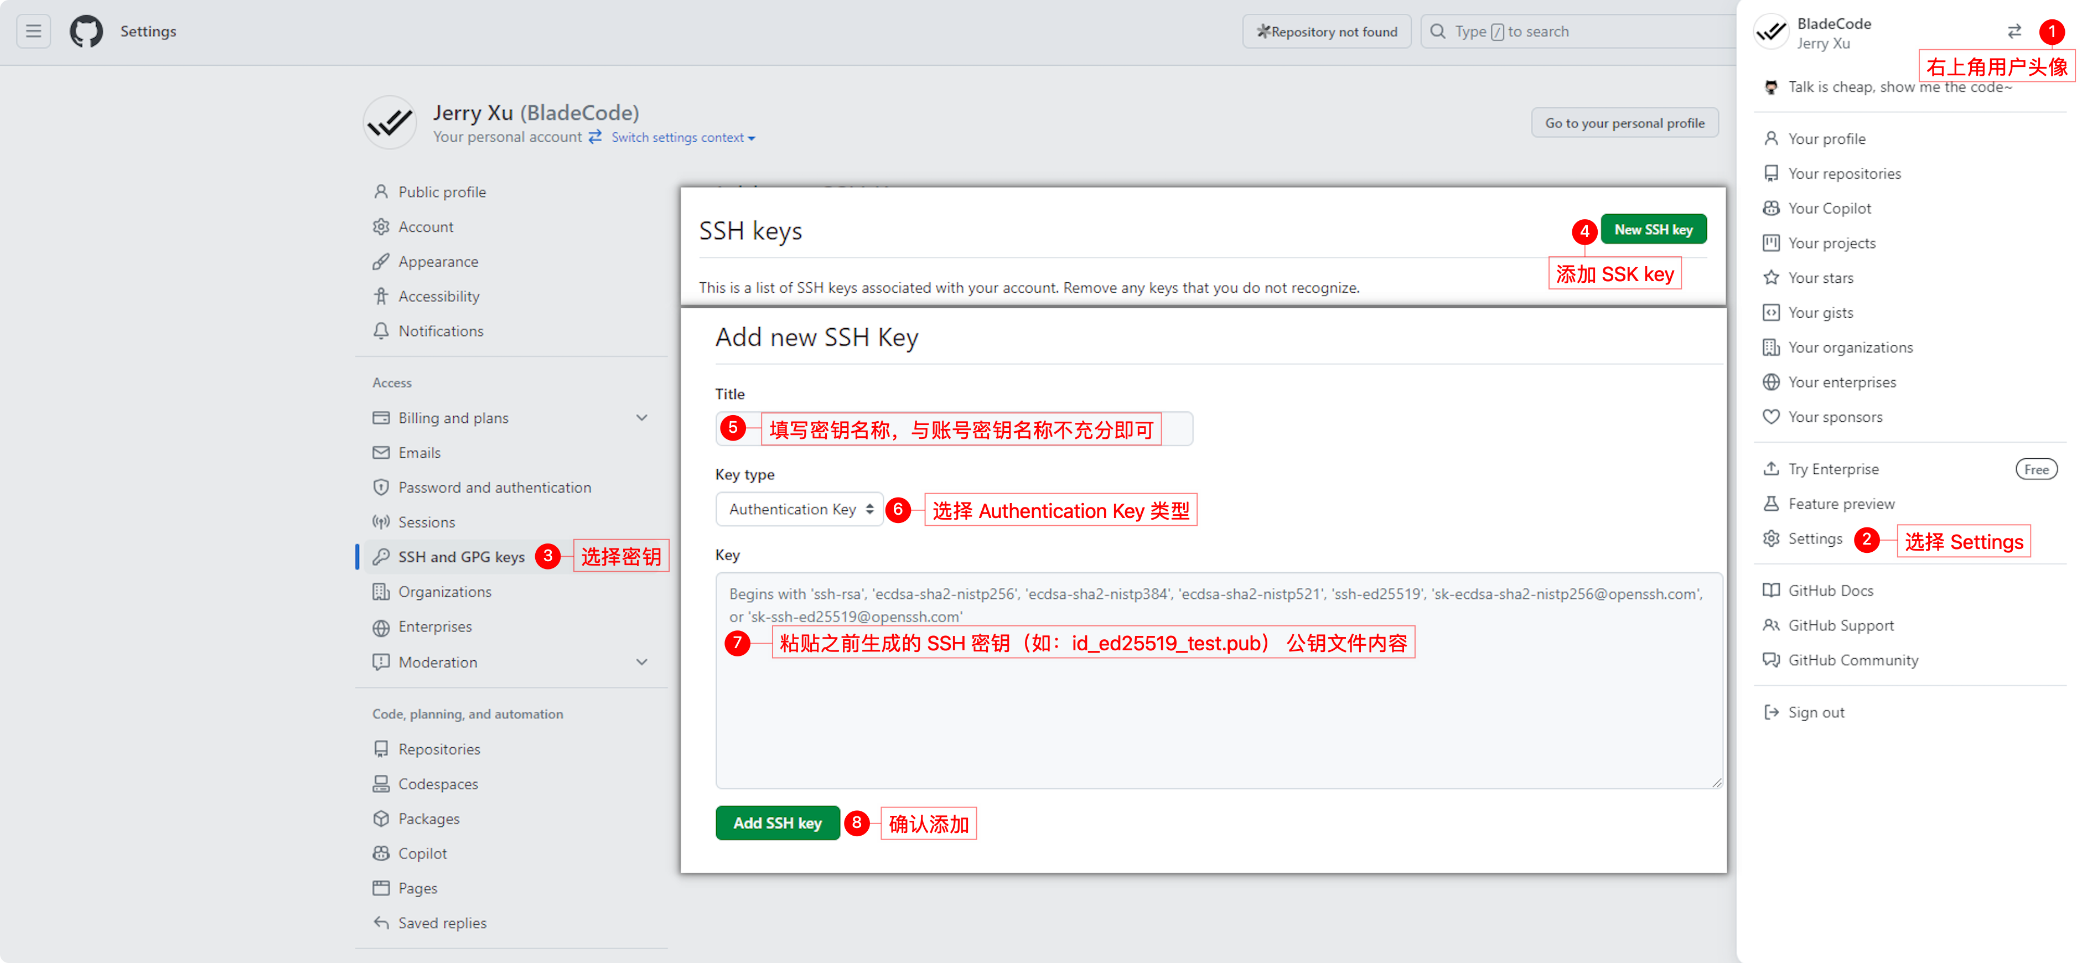2082x963 pixels.
Task: Click Your sponsors heart icon
Action: pos(1771,417)
